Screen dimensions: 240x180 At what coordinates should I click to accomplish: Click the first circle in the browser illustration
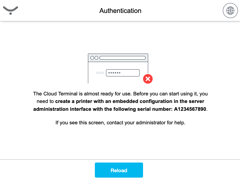point(92,58)
